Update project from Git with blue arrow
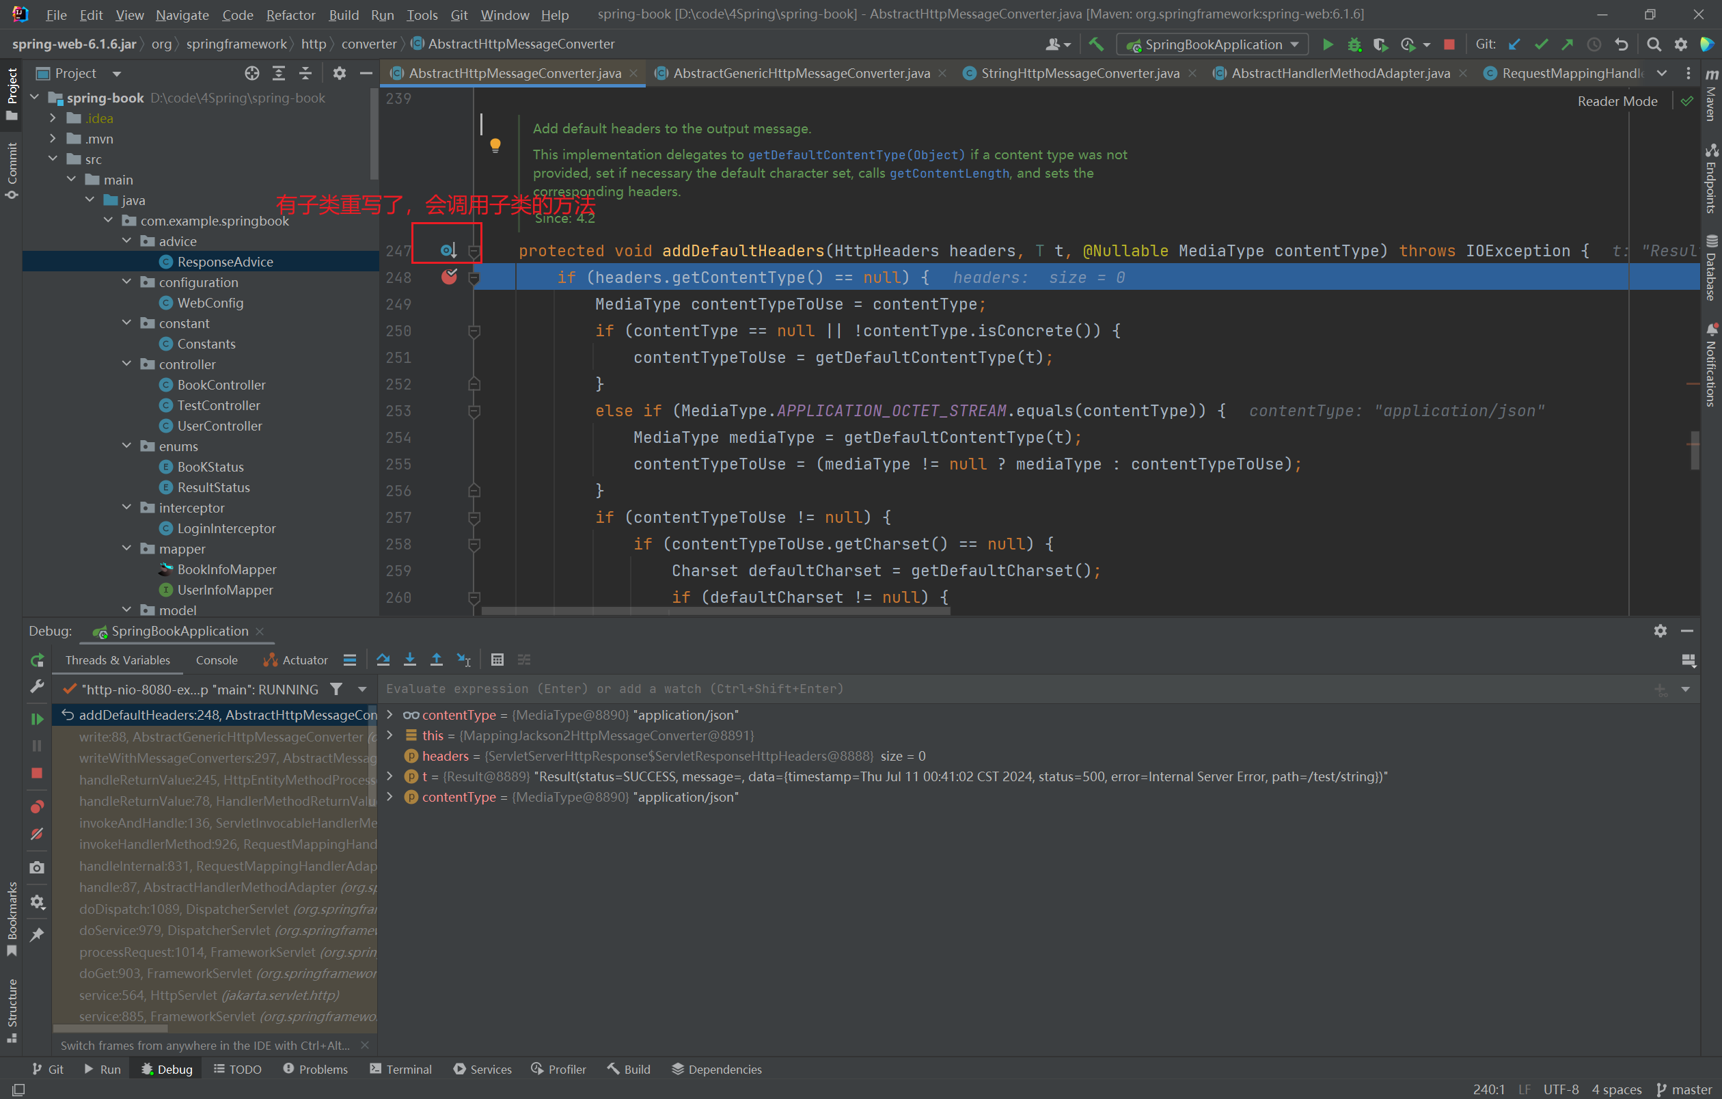1722x1099 pixels. click(x=1514, y=44)
